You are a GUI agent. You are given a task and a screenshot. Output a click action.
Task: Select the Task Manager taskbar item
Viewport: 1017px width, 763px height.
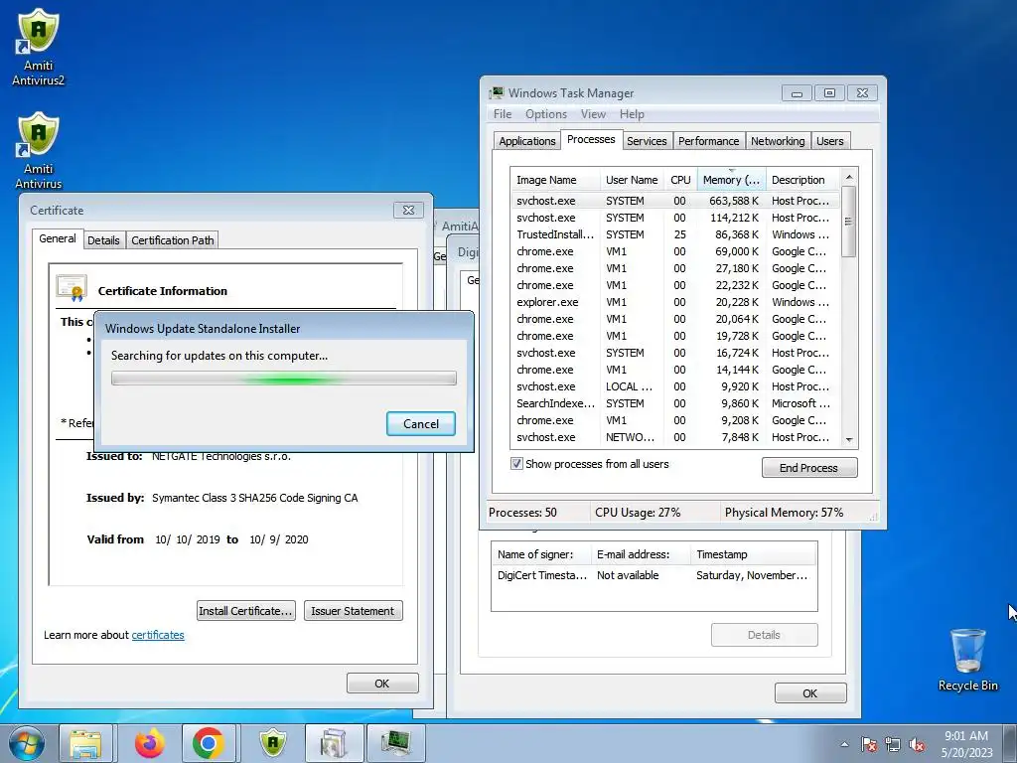coord(395,743)
